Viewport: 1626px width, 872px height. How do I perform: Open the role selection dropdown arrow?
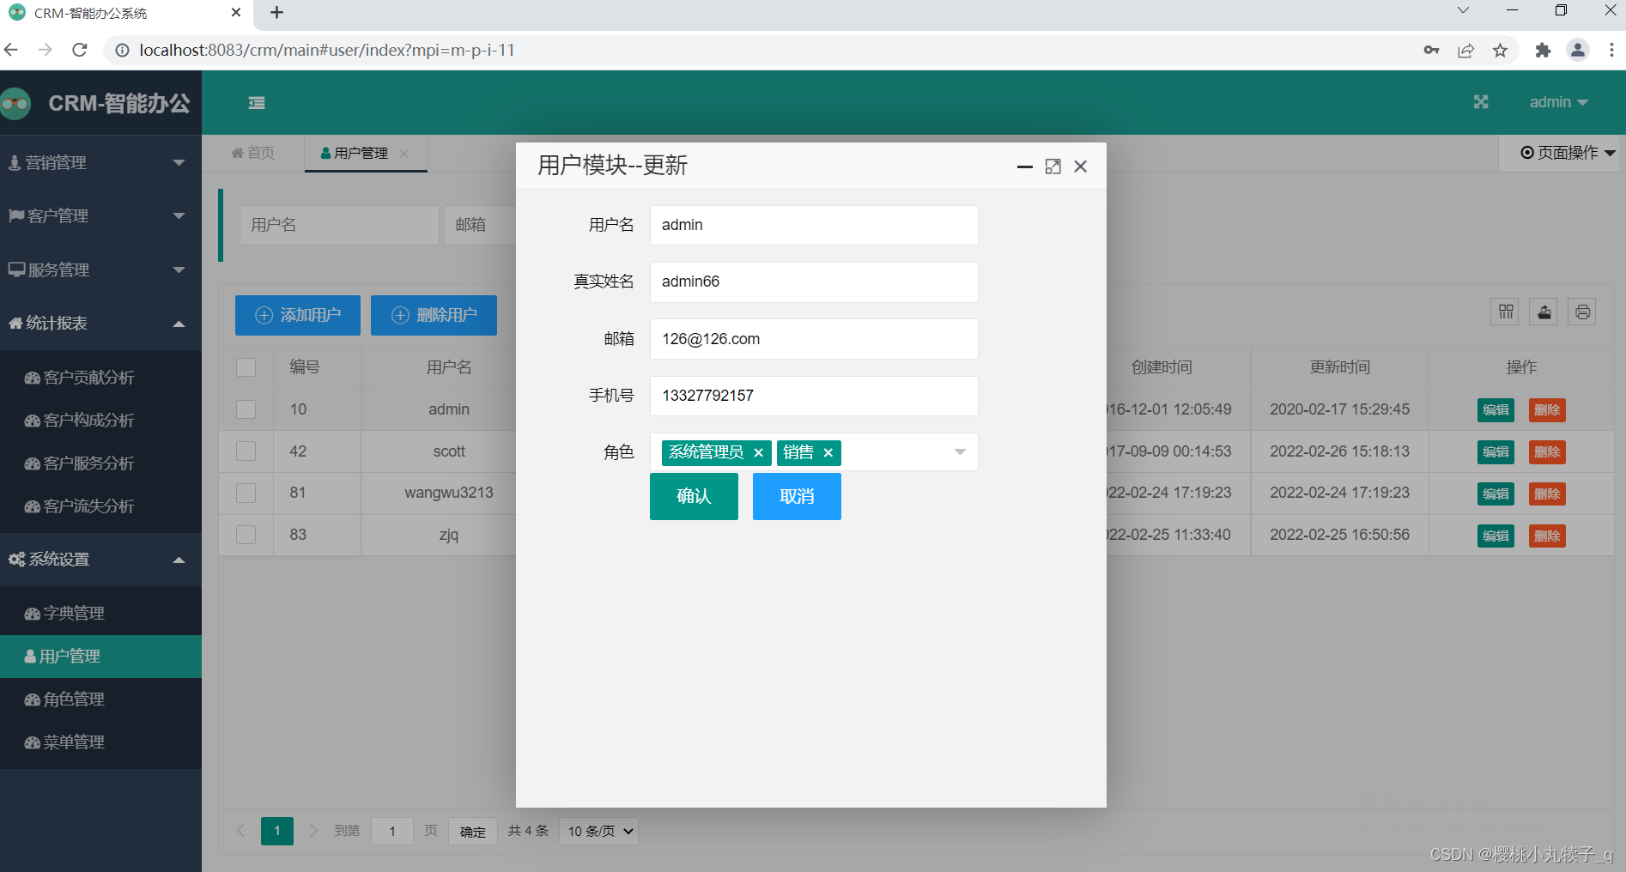click(959, 452)
